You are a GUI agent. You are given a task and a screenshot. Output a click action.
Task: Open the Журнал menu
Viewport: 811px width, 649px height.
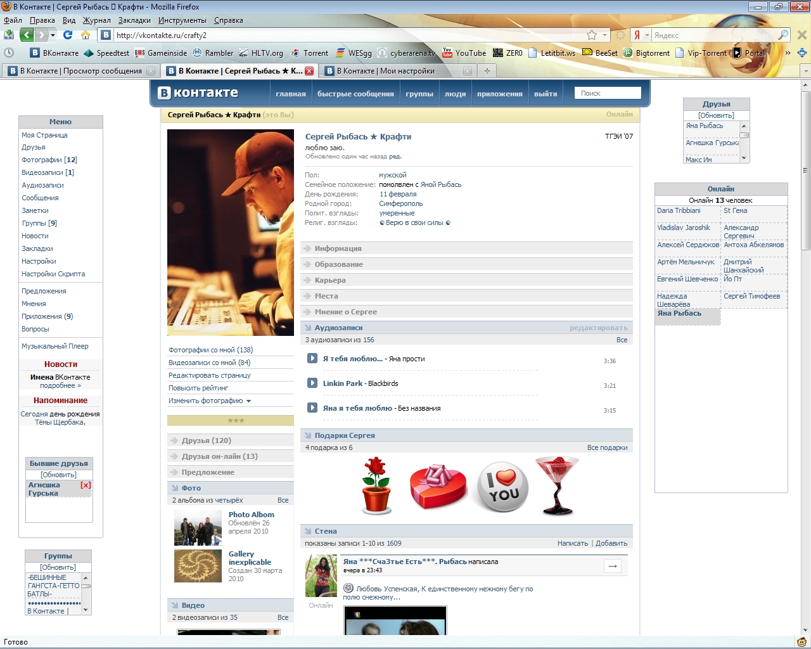97,20
